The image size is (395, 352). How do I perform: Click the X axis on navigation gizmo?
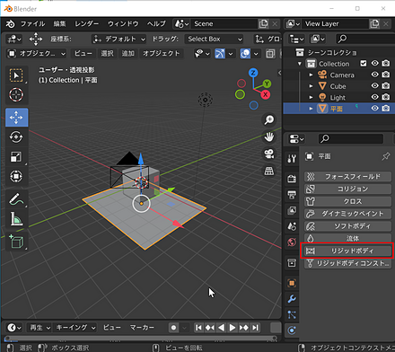265,94
